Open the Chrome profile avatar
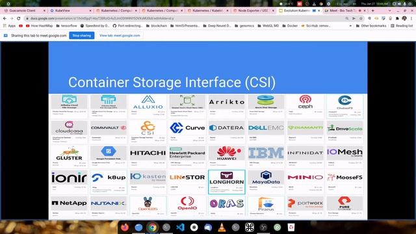The width and height of the screenshot is (416, 234). pos(404,18)
